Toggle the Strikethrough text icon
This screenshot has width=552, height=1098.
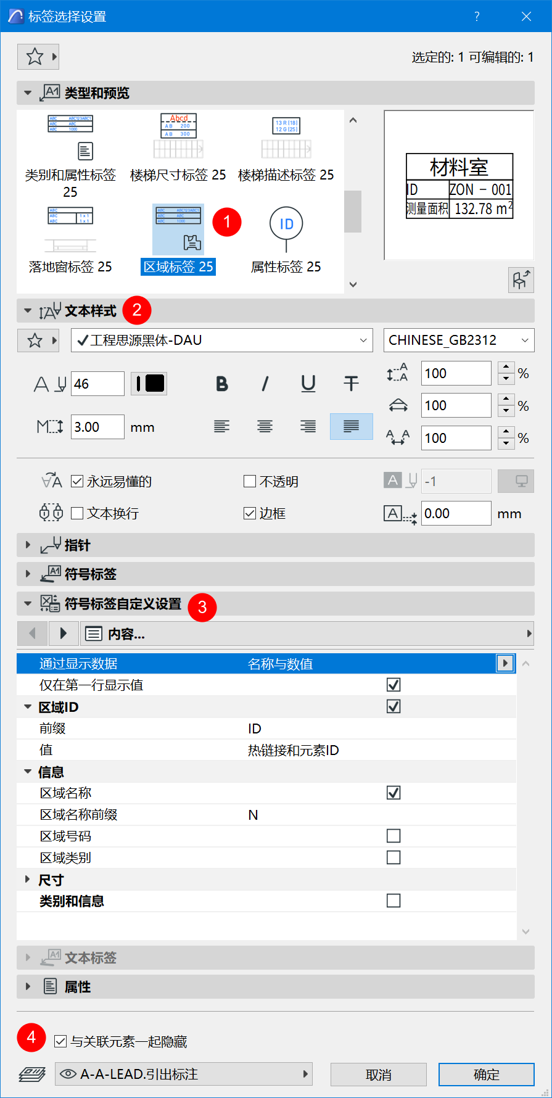351,384
